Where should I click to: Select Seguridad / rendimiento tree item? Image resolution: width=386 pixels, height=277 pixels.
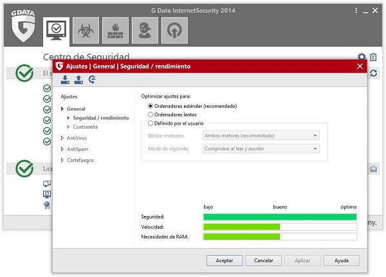coord(101,118)
